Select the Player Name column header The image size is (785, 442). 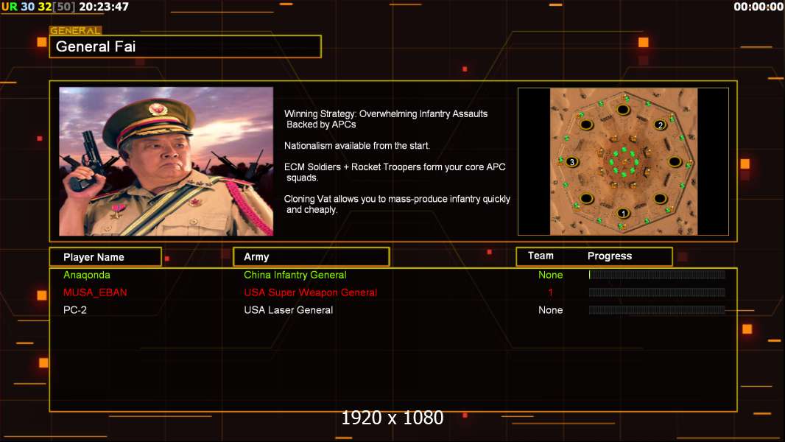click(105, 257)
